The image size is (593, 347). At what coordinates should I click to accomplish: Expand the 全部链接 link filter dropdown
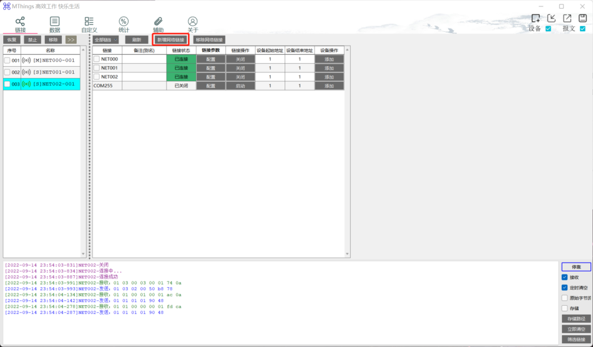[x=106, y=40]
